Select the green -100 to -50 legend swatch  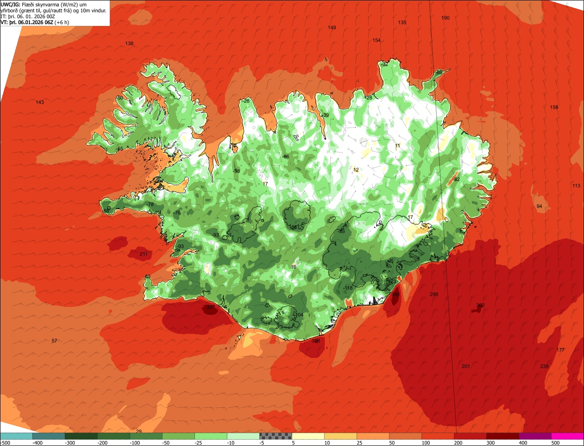(x=146, y=436)
